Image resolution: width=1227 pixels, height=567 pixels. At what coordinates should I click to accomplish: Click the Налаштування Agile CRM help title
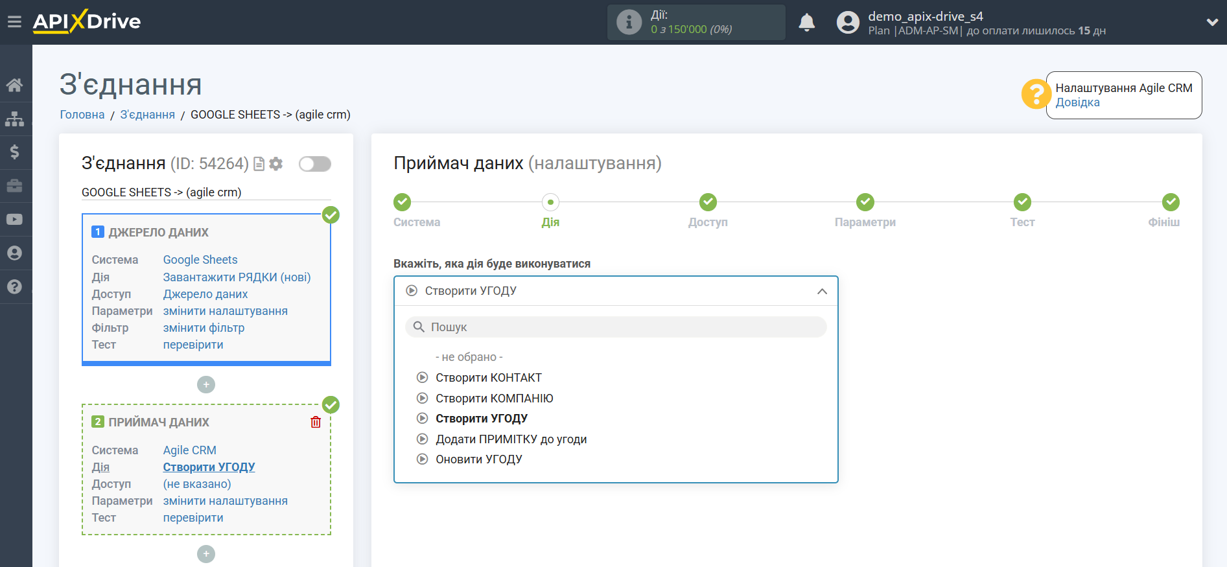tap(1124, 88)
